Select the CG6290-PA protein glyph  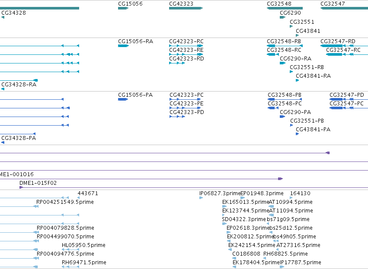(x=282, y=117)
